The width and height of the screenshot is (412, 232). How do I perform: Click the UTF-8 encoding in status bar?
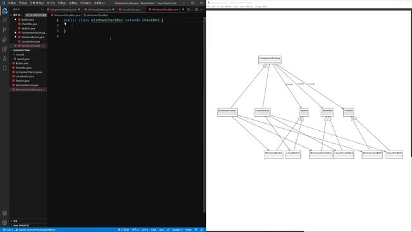[145, 230]
